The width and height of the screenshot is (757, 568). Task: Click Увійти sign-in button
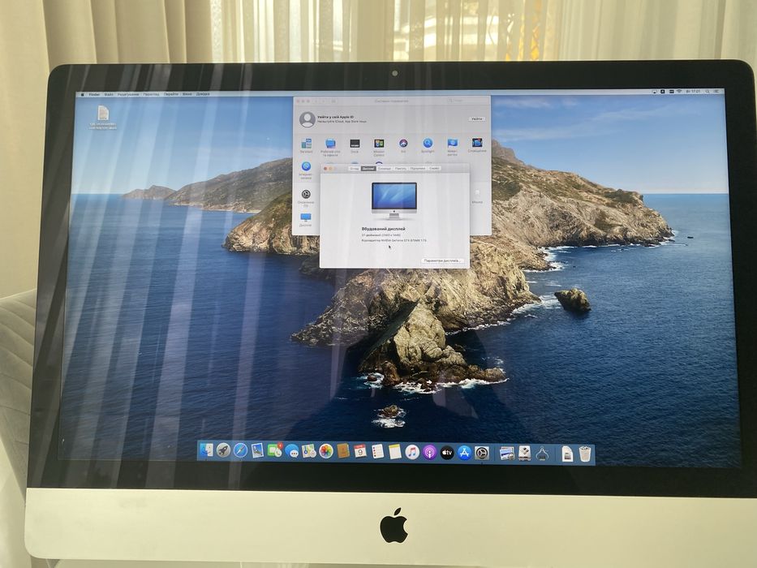(476, 118)
